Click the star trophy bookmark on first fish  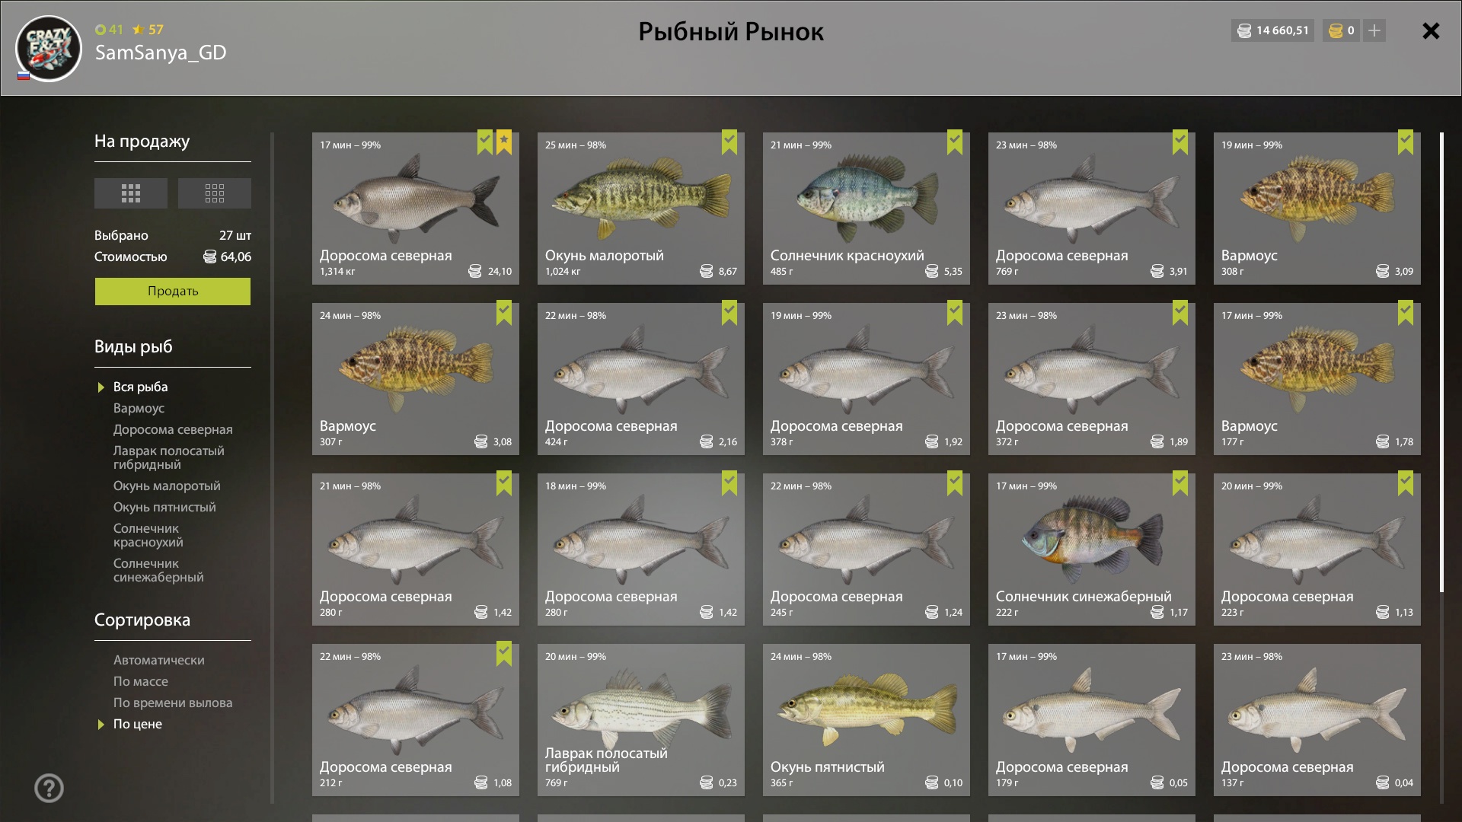tap(504, 142)
